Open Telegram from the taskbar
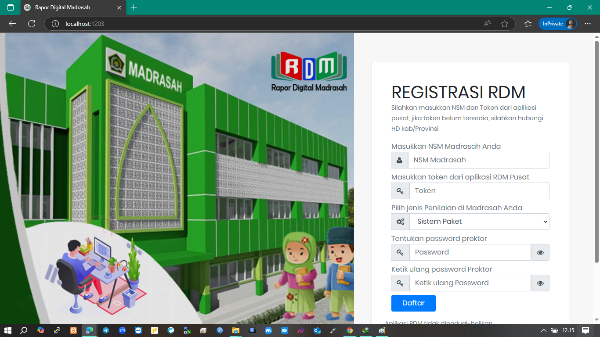Image resolution: width=600 pixels, height=337 pixels. [x=106, y=330]
